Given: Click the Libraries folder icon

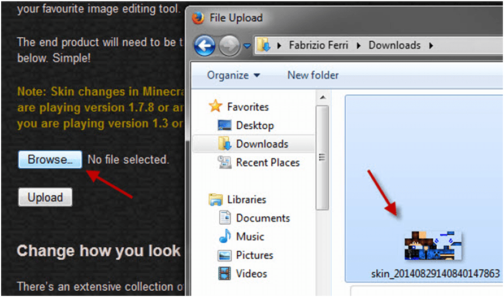Looking at the screenshot, I should pyautogui.click(x=215, y=199).
